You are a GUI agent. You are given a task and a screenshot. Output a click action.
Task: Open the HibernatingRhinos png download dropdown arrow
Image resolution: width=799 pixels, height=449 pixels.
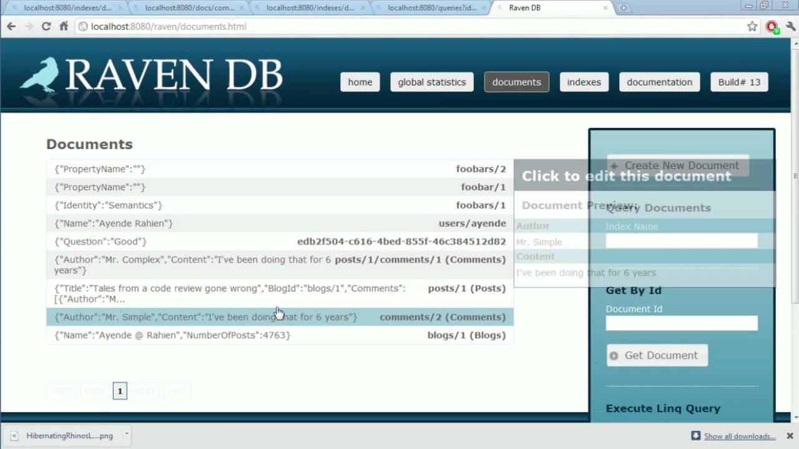point(126,433)
